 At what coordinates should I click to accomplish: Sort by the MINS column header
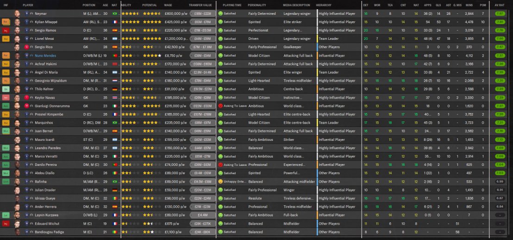coord(469,5)
